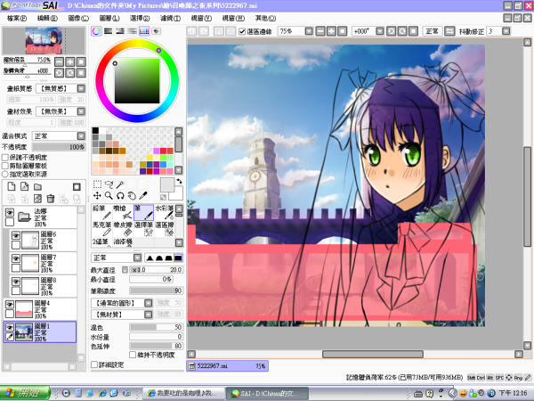Open the zoom 75% dropdown
The width and height of the screenshot is (534, 401).
(309, 31)
